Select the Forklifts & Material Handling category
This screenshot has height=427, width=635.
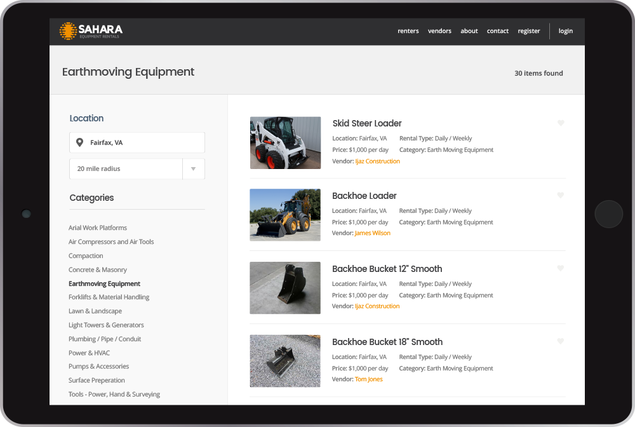(109, 297)
